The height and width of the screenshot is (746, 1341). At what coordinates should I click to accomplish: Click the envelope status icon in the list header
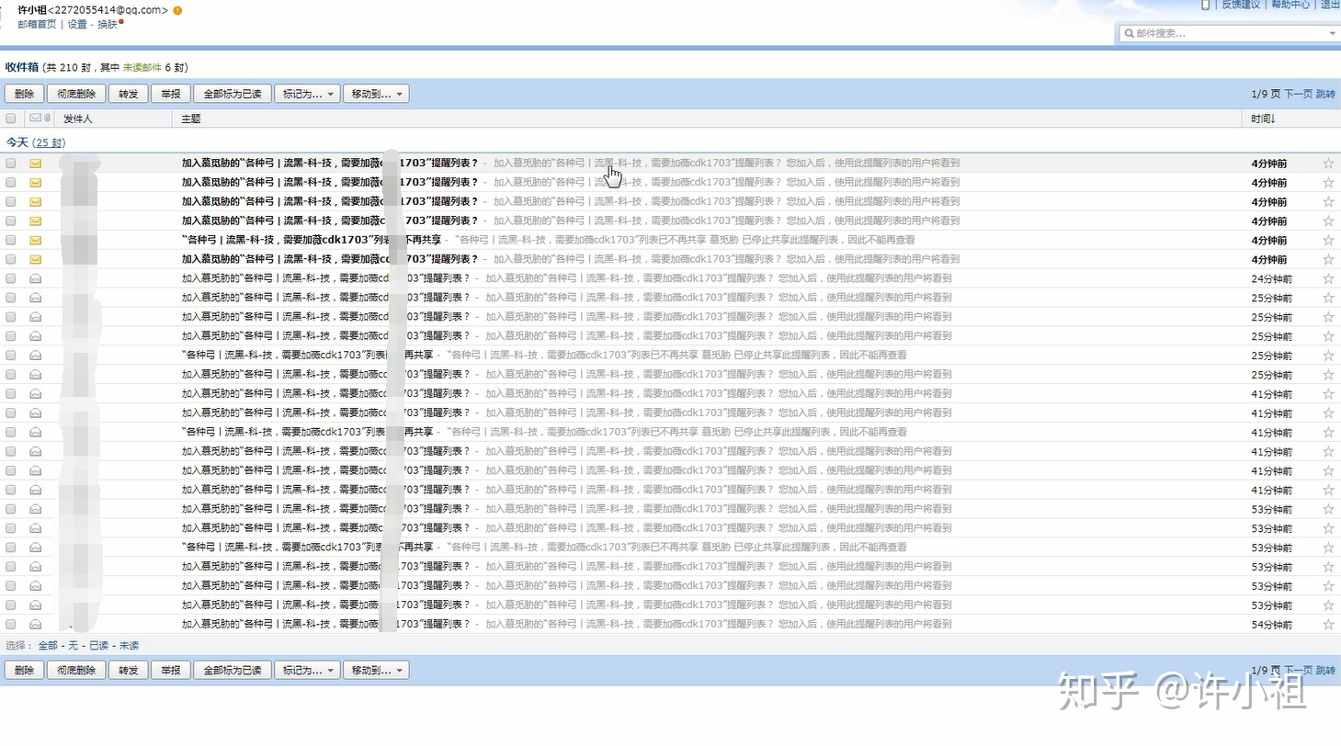point(35,118)
